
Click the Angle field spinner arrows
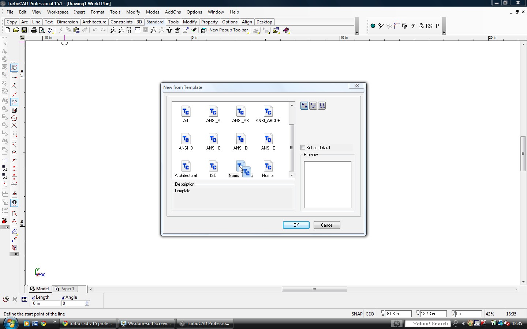(87, 303)
